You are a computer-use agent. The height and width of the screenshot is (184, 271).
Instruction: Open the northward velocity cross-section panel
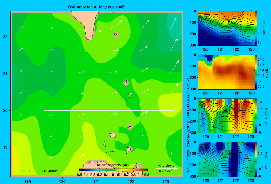(226, 116)
